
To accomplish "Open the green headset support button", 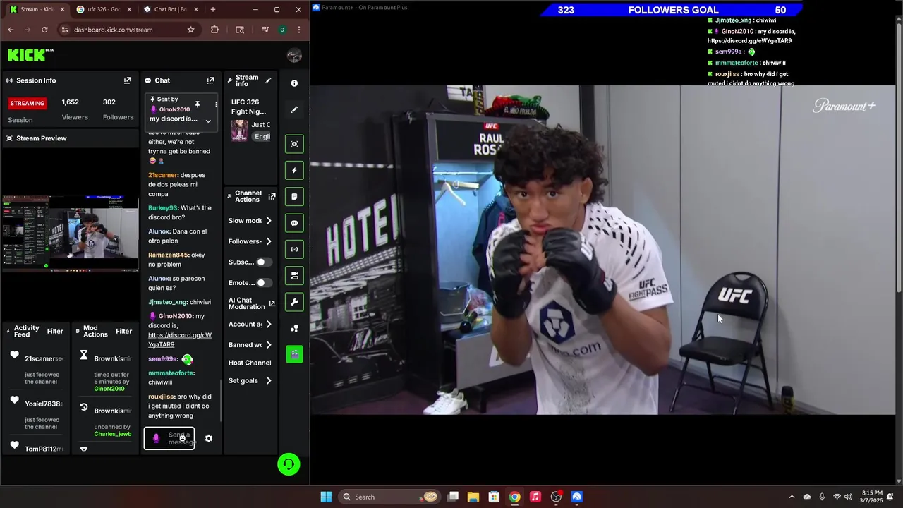I will pyautogui.click(x=289, y=464).
